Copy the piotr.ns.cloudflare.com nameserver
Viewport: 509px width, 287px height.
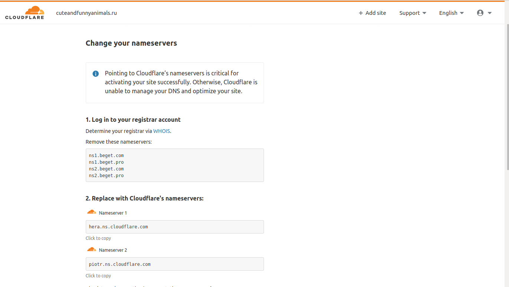tap(174, 264)
